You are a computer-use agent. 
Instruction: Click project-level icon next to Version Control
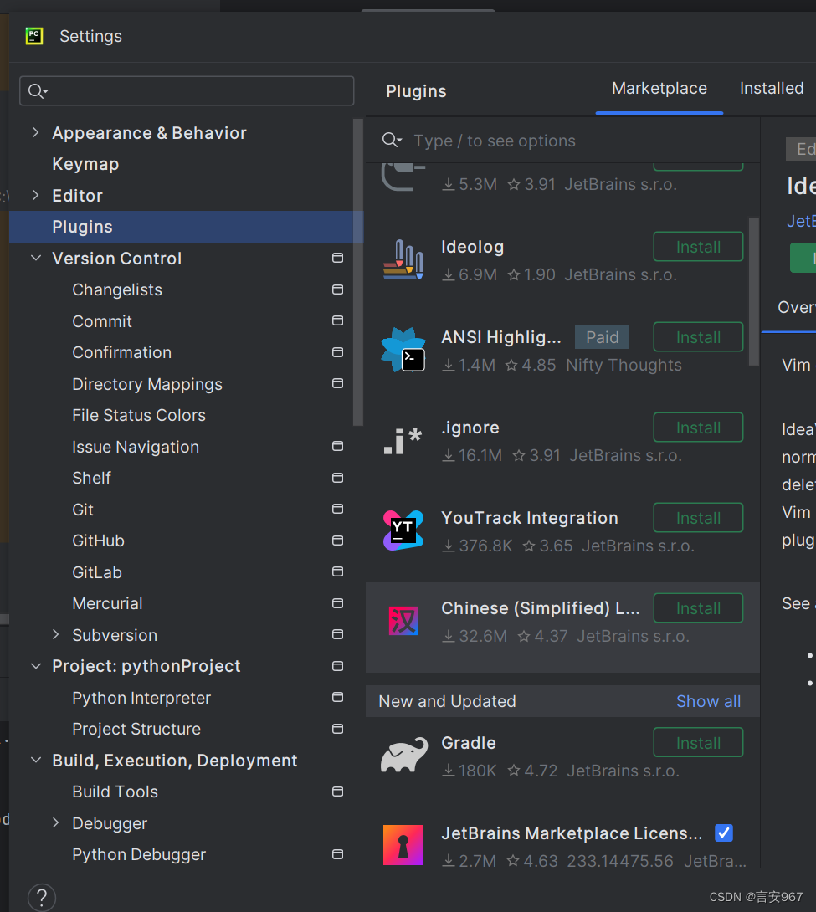pos(337,258)
